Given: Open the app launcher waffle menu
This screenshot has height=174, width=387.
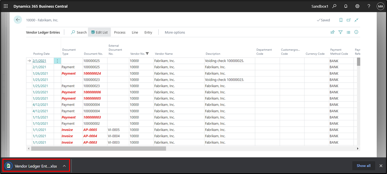Looking at the screenshot, I should pyautogui.click(x=6, y=6).
